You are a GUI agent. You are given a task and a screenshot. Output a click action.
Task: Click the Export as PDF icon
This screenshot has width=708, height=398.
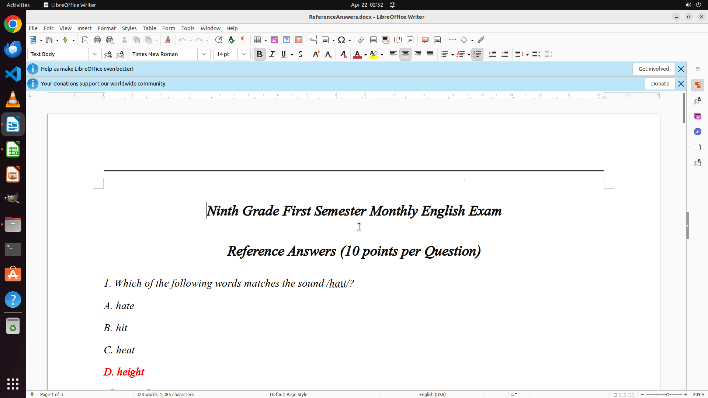pos(85,40)
